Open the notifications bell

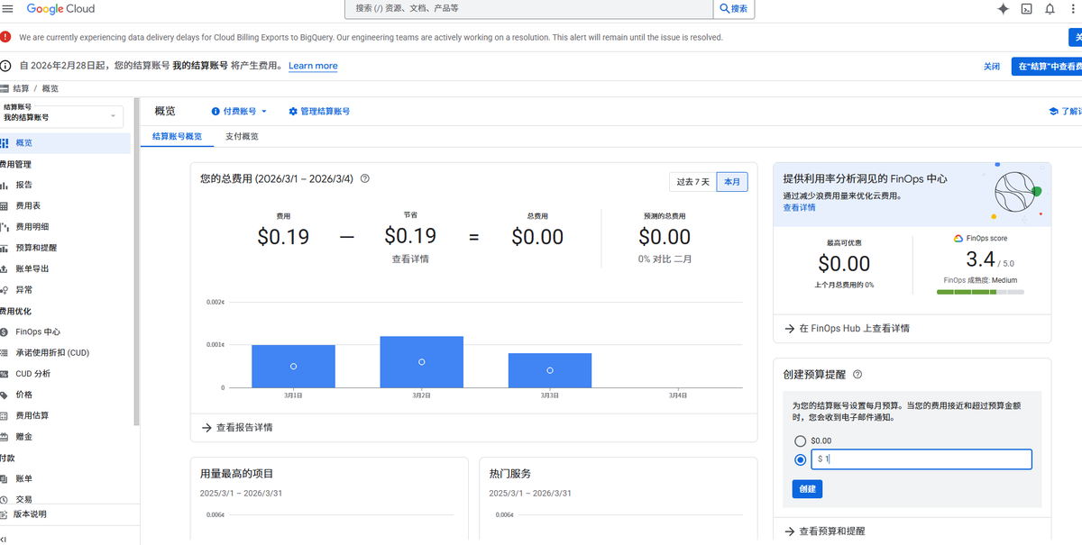coord(1050,9)
